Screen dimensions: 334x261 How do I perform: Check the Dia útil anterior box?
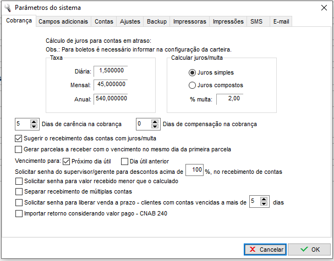click(124, 161)
